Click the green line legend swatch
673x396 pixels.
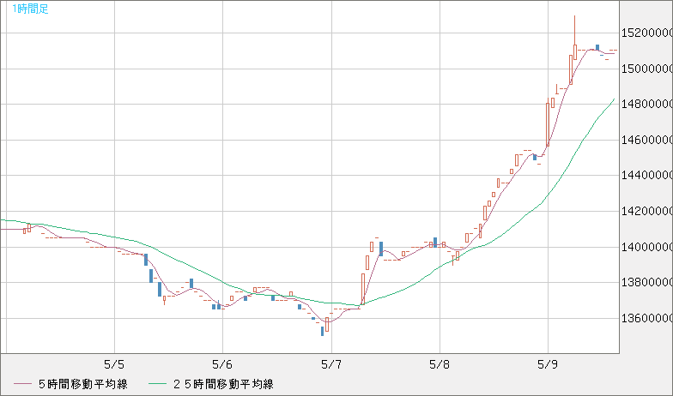[158, 384]
